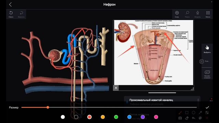Image resolution: width=219 pixels, height=123 pixels.
Task: Select the dimmed circle shape tool
Action: pyautogui.click(x=194, y=112)
